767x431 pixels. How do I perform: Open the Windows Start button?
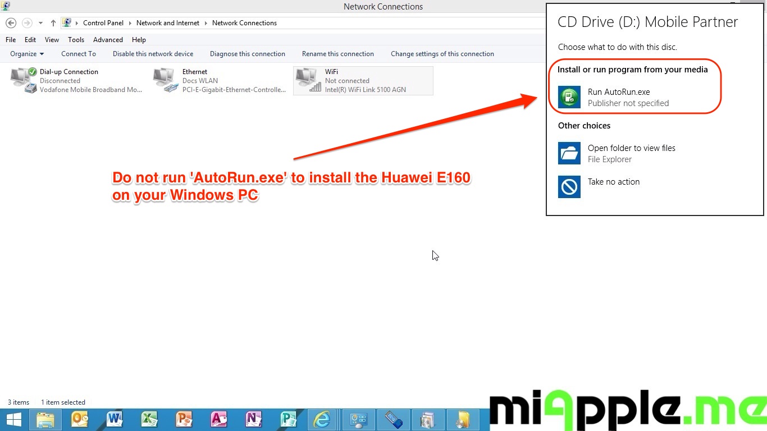coord(14,420)
